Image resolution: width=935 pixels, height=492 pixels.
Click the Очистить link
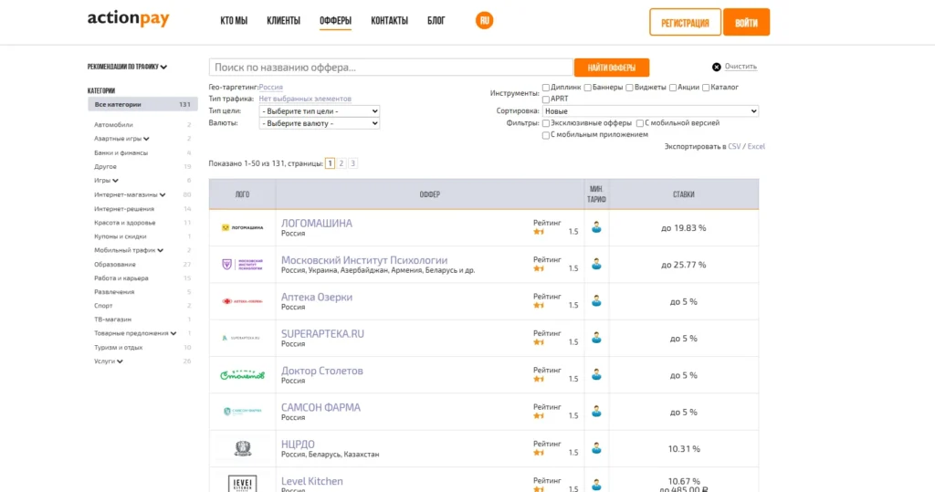pos(741,67)
